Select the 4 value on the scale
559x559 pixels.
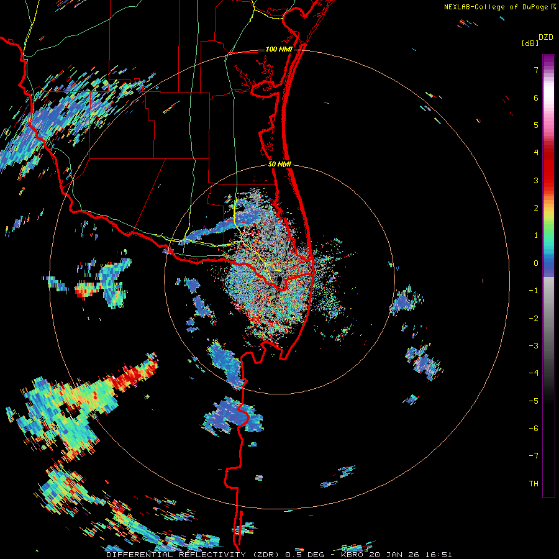(536, 153)
